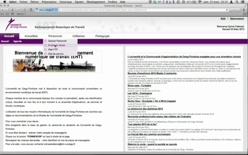This screenshot has height=155, width=248.
Task: Click the ent-assistance@ml.u-cergy.fr email address
Action: click(x=60, y=144)
